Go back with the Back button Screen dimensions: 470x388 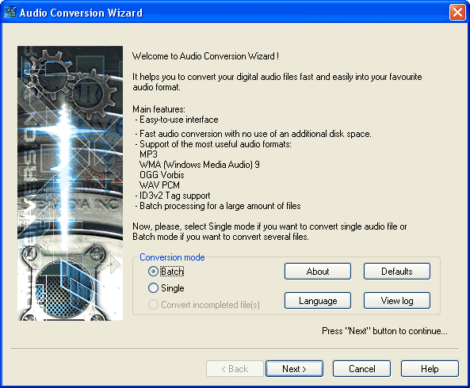point(235,369)
